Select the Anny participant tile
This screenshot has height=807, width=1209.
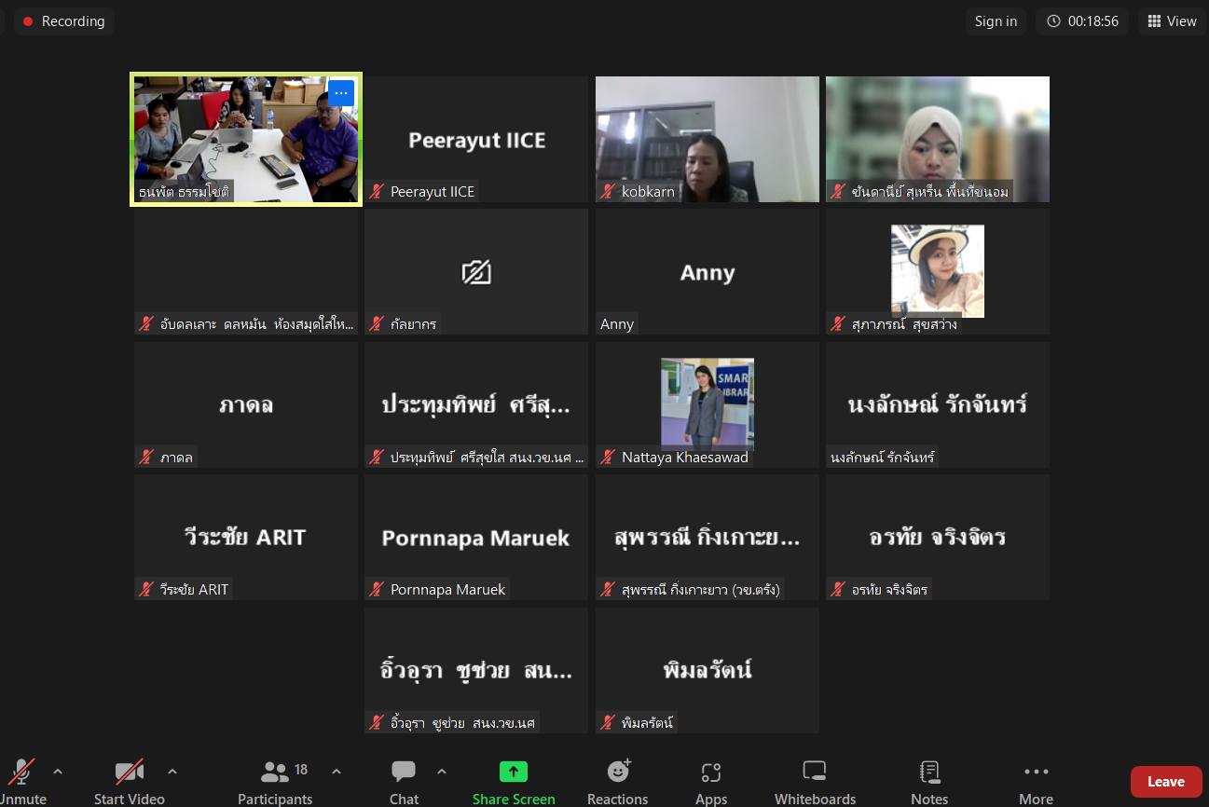[x=708, y=272]
